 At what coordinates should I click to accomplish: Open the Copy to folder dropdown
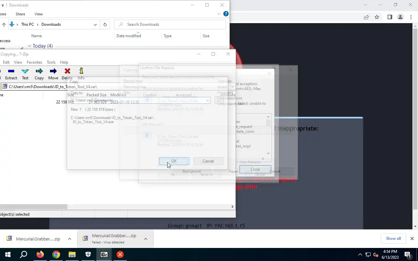[207, 100]
